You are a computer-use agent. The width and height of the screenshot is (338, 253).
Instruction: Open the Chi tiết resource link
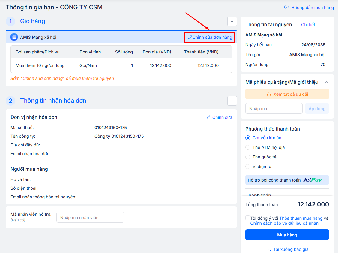pos(308,25)
